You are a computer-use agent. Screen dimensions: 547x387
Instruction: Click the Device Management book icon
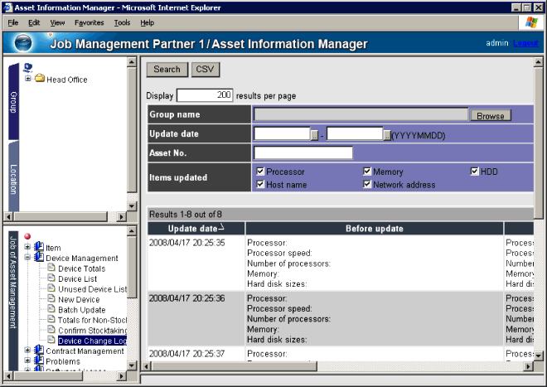tap(38, 259)
